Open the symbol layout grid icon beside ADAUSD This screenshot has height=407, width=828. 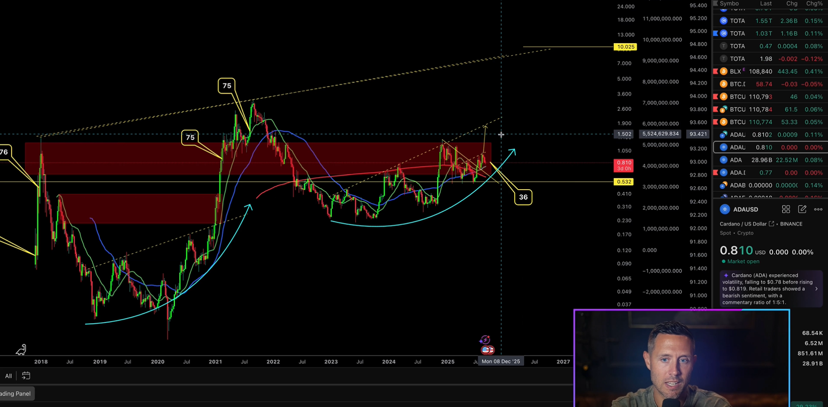coord(786,210)
